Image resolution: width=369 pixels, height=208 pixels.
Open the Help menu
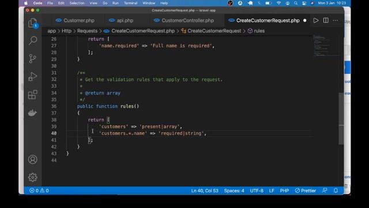point(164,3)
